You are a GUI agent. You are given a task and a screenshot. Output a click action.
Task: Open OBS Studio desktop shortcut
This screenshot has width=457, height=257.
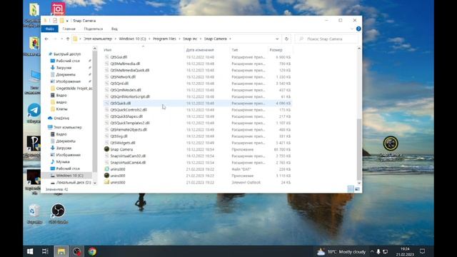click(x=58, y=213)
